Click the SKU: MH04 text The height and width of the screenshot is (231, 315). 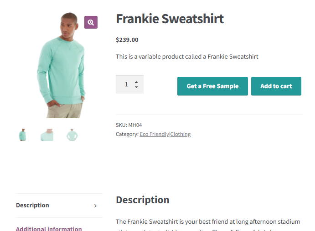(x=129, y=125)
